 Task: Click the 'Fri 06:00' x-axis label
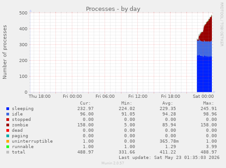tap(105, 96)
